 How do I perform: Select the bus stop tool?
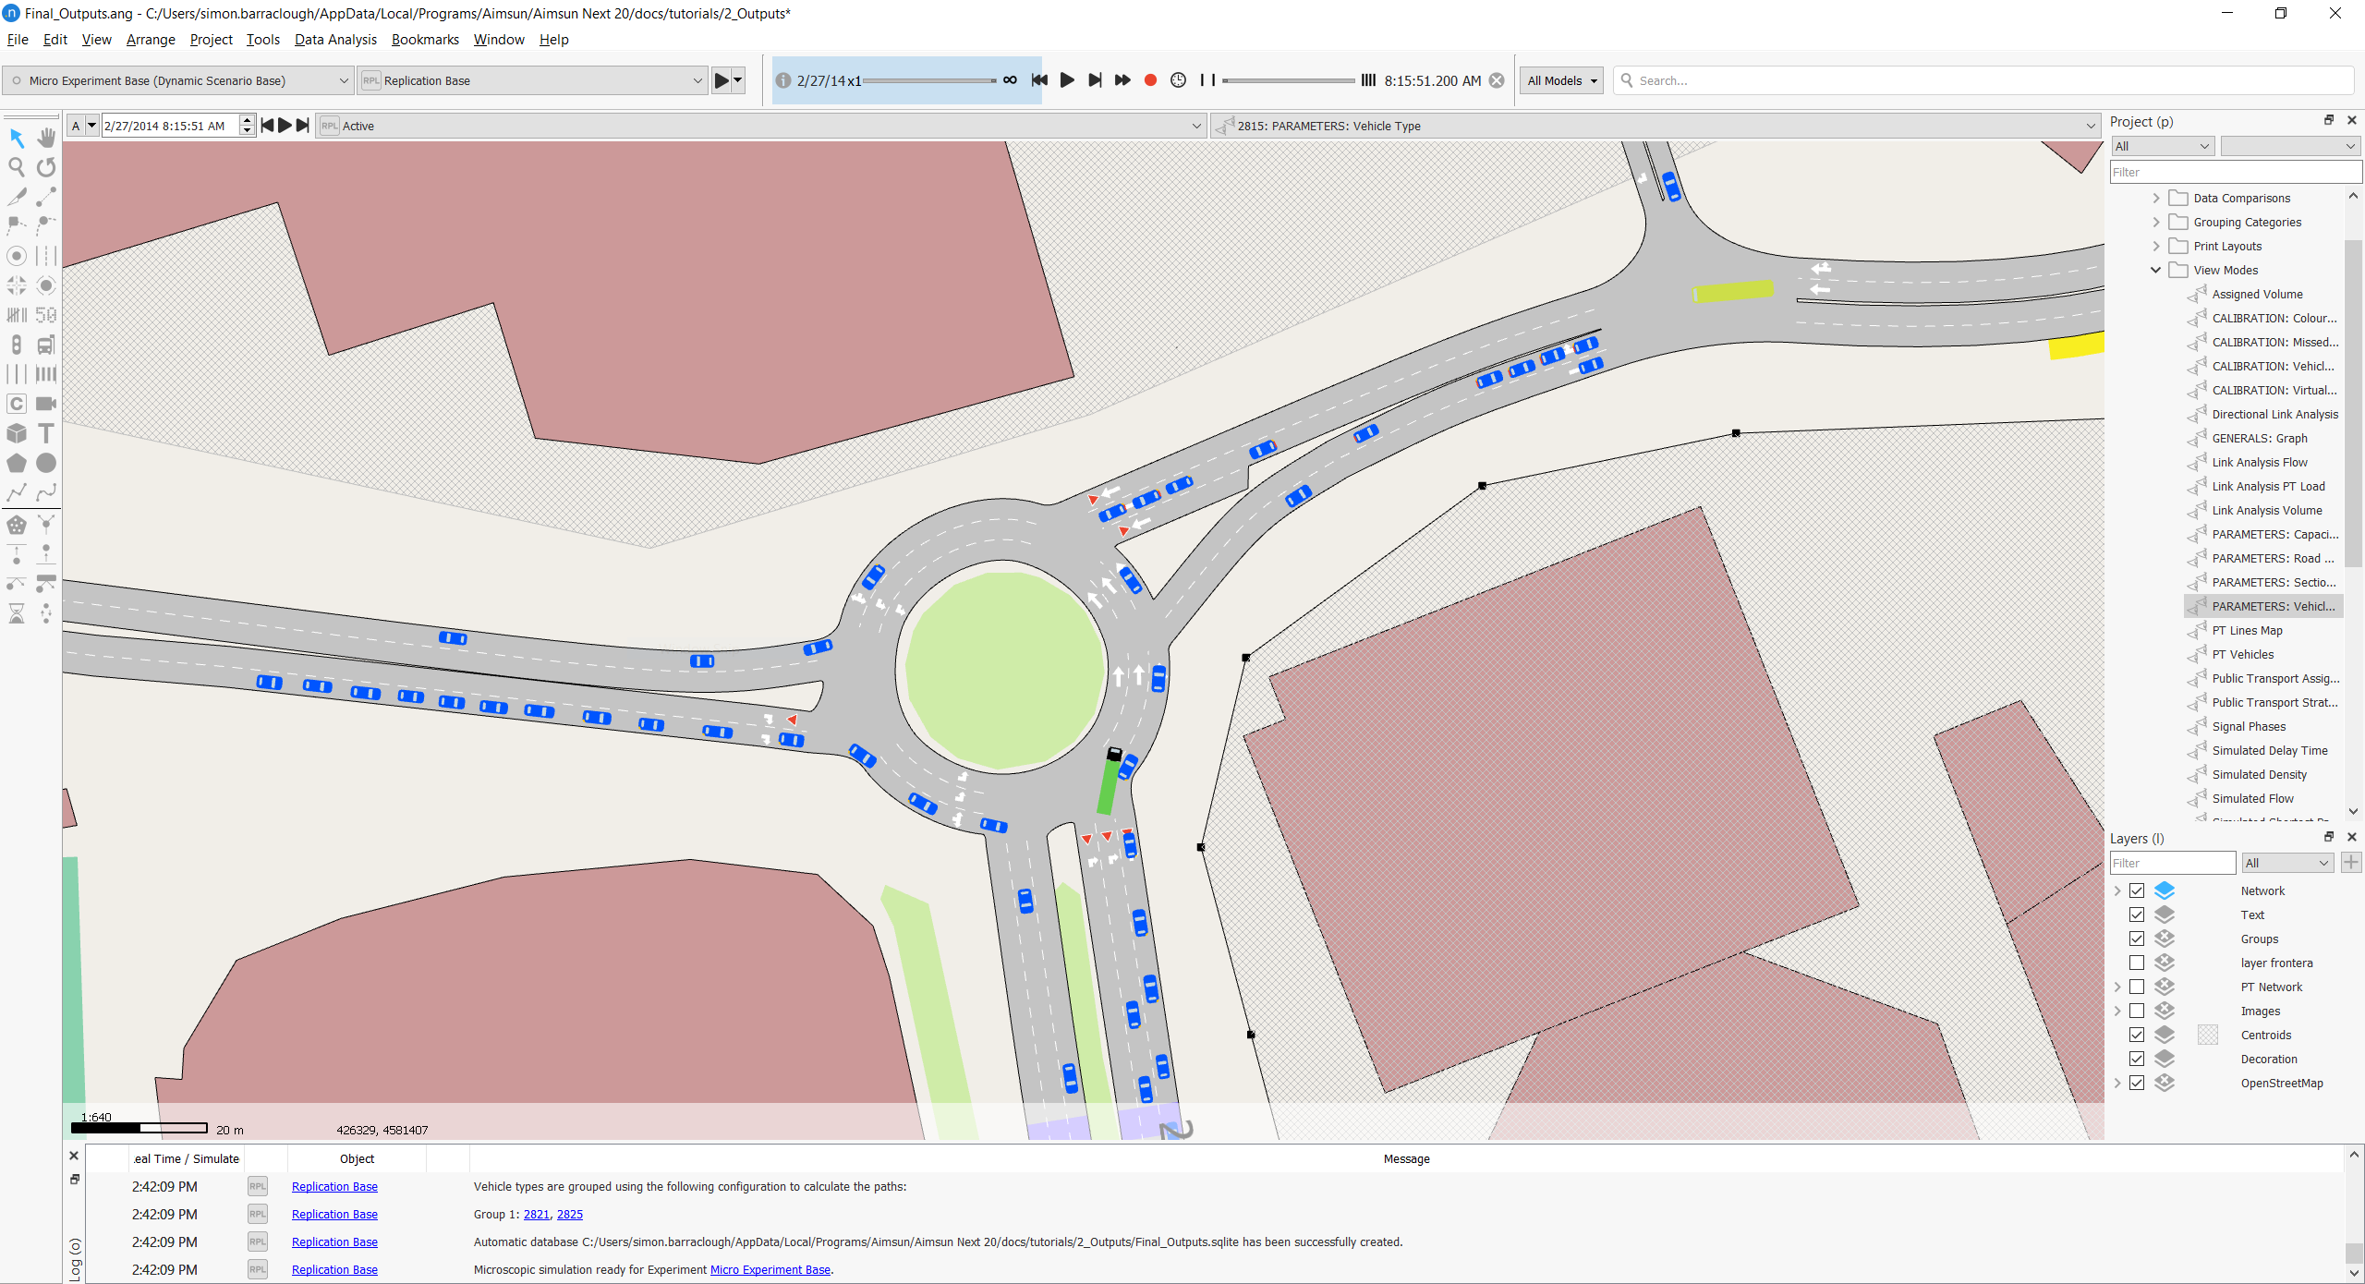[x=46, y=345]
